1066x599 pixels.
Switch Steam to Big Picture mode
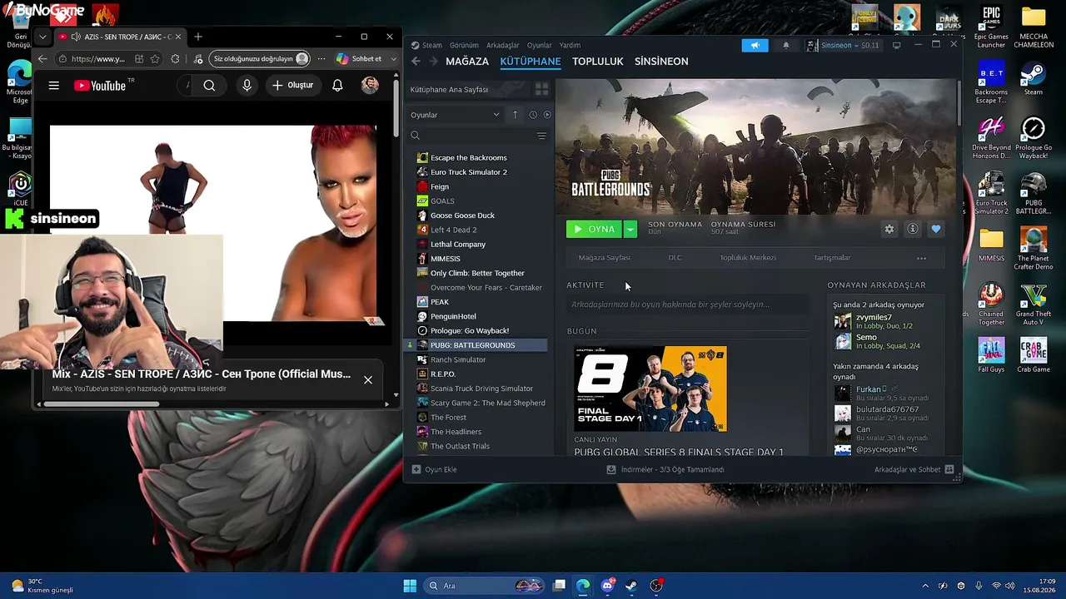(x=896, y=45)
